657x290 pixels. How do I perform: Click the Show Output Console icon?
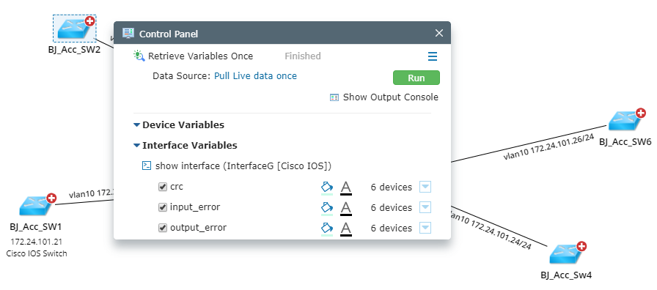click(x=334, y=97)
